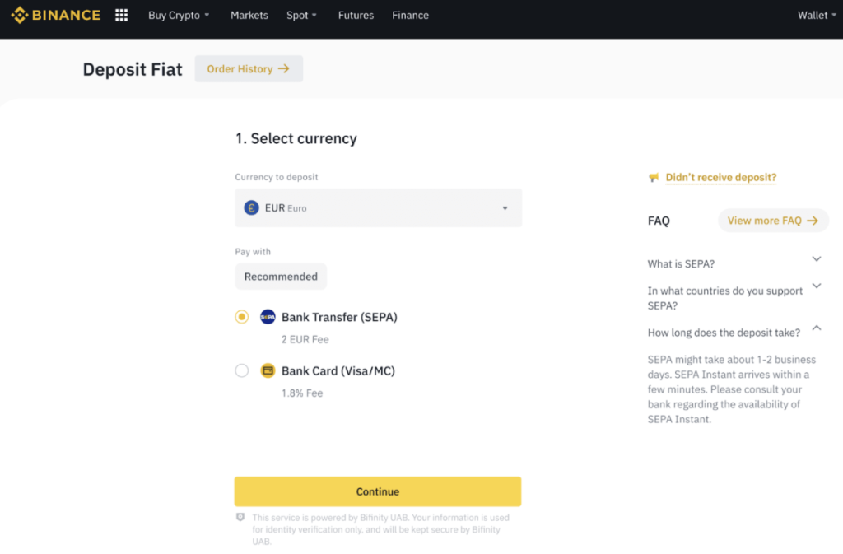Click the Bank Card icon

pyautogui.click(x=268, y=371)
